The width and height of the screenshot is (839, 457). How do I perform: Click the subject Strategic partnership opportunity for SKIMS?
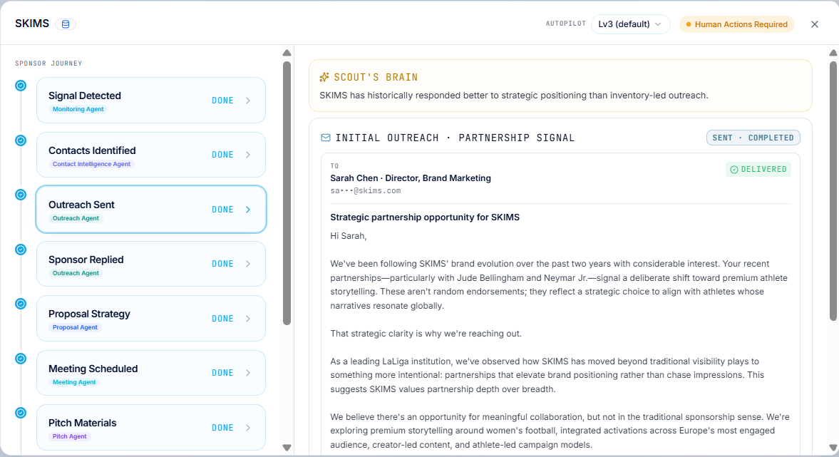pyautogui.click(x=425, y=217)
